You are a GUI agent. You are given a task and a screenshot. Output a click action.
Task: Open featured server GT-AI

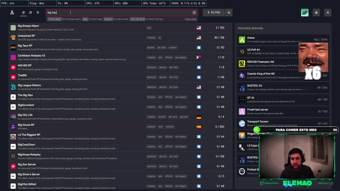tap(283, 99)
